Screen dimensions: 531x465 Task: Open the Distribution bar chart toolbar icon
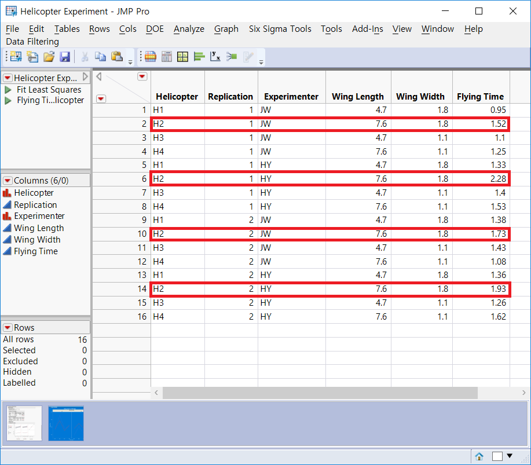click(199, 57)
